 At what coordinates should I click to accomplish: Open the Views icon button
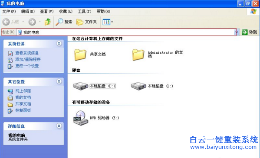106,22
